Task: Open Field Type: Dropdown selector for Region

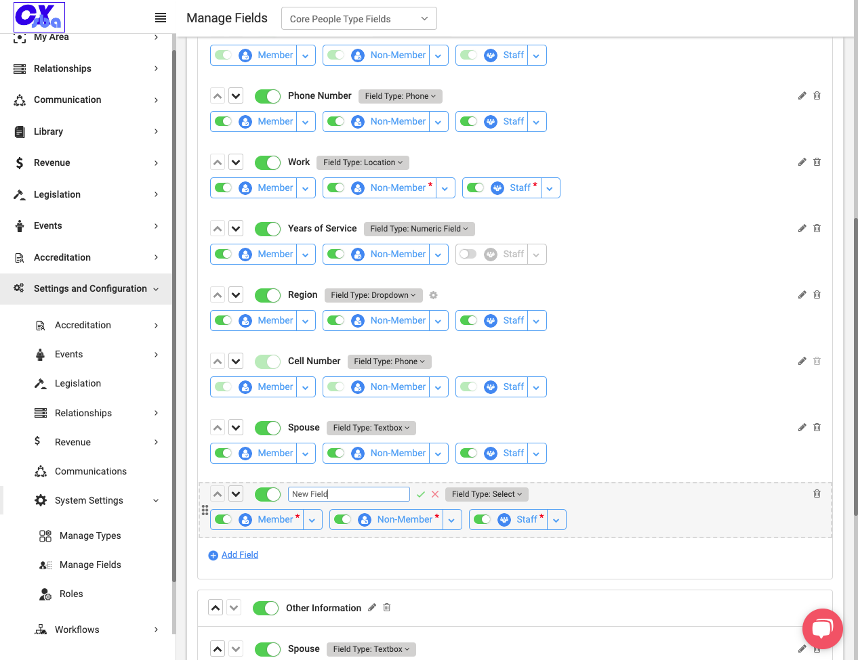Action: tap(373, 295)
